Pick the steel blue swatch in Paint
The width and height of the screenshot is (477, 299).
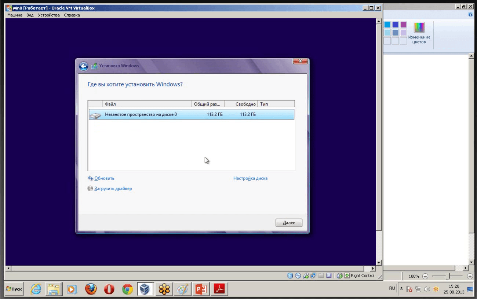(396, 33)
